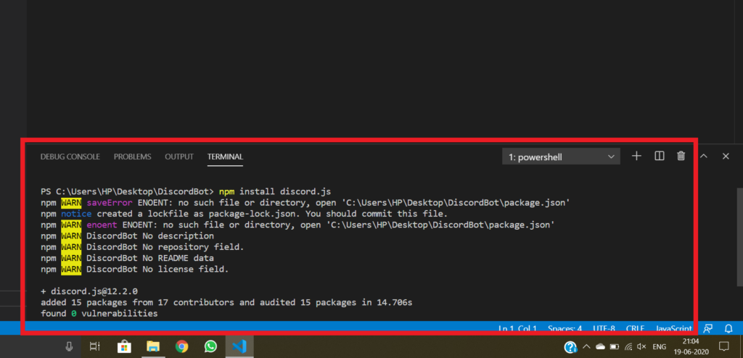The width and height of the screenshot is (743, 358).
Task: Open the clock showing 21:04 19-06-2020
Action: point(691,346)
